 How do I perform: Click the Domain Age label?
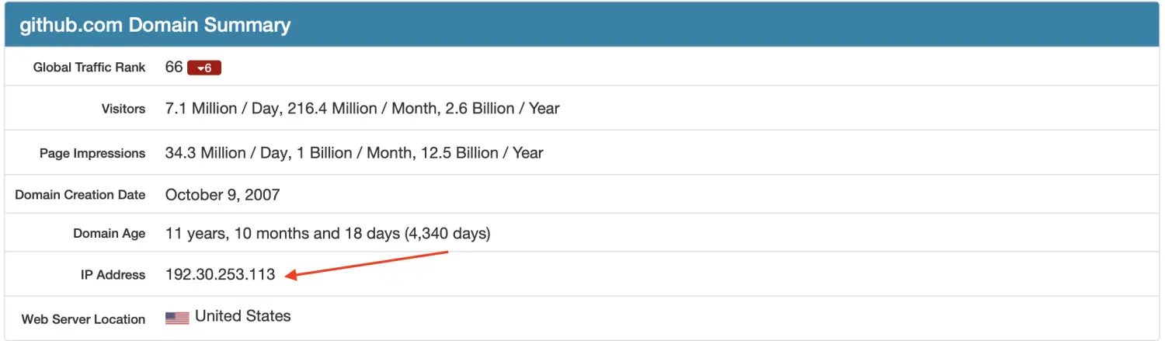click(109, 233)
